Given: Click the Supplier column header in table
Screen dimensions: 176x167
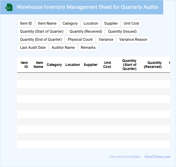Looking at the screenshot, I should pos(91,65).
